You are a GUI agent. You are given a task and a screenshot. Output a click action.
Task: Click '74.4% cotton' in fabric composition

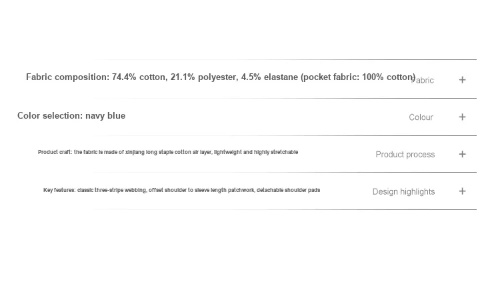coord(139,77)
